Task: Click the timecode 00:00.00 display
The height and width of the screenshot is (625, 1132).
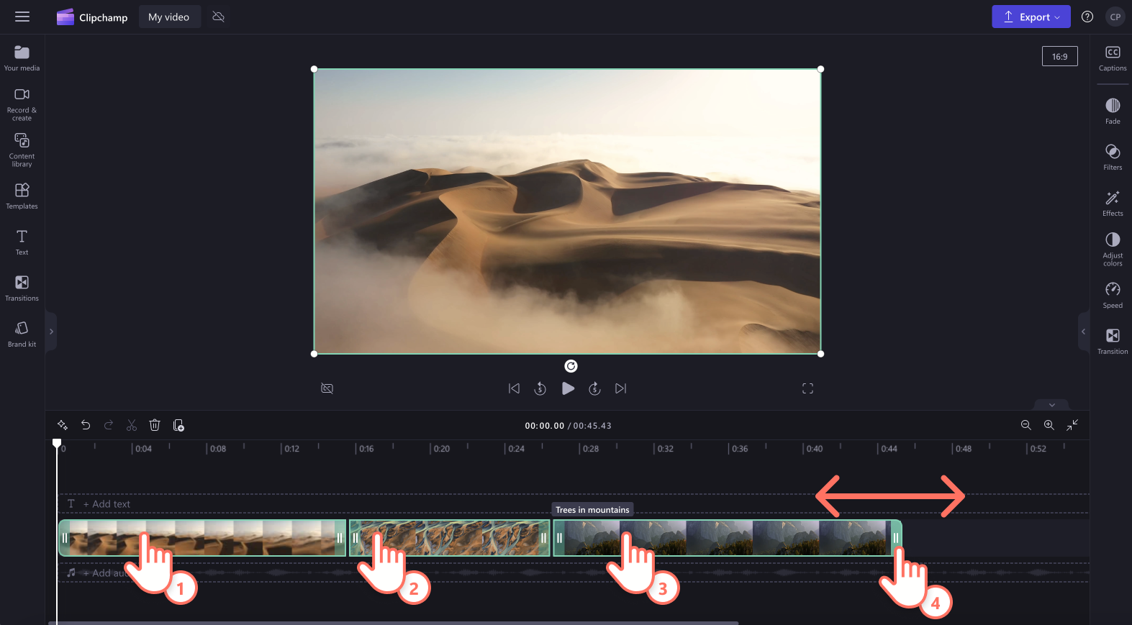Action: [x=545, y=426]
